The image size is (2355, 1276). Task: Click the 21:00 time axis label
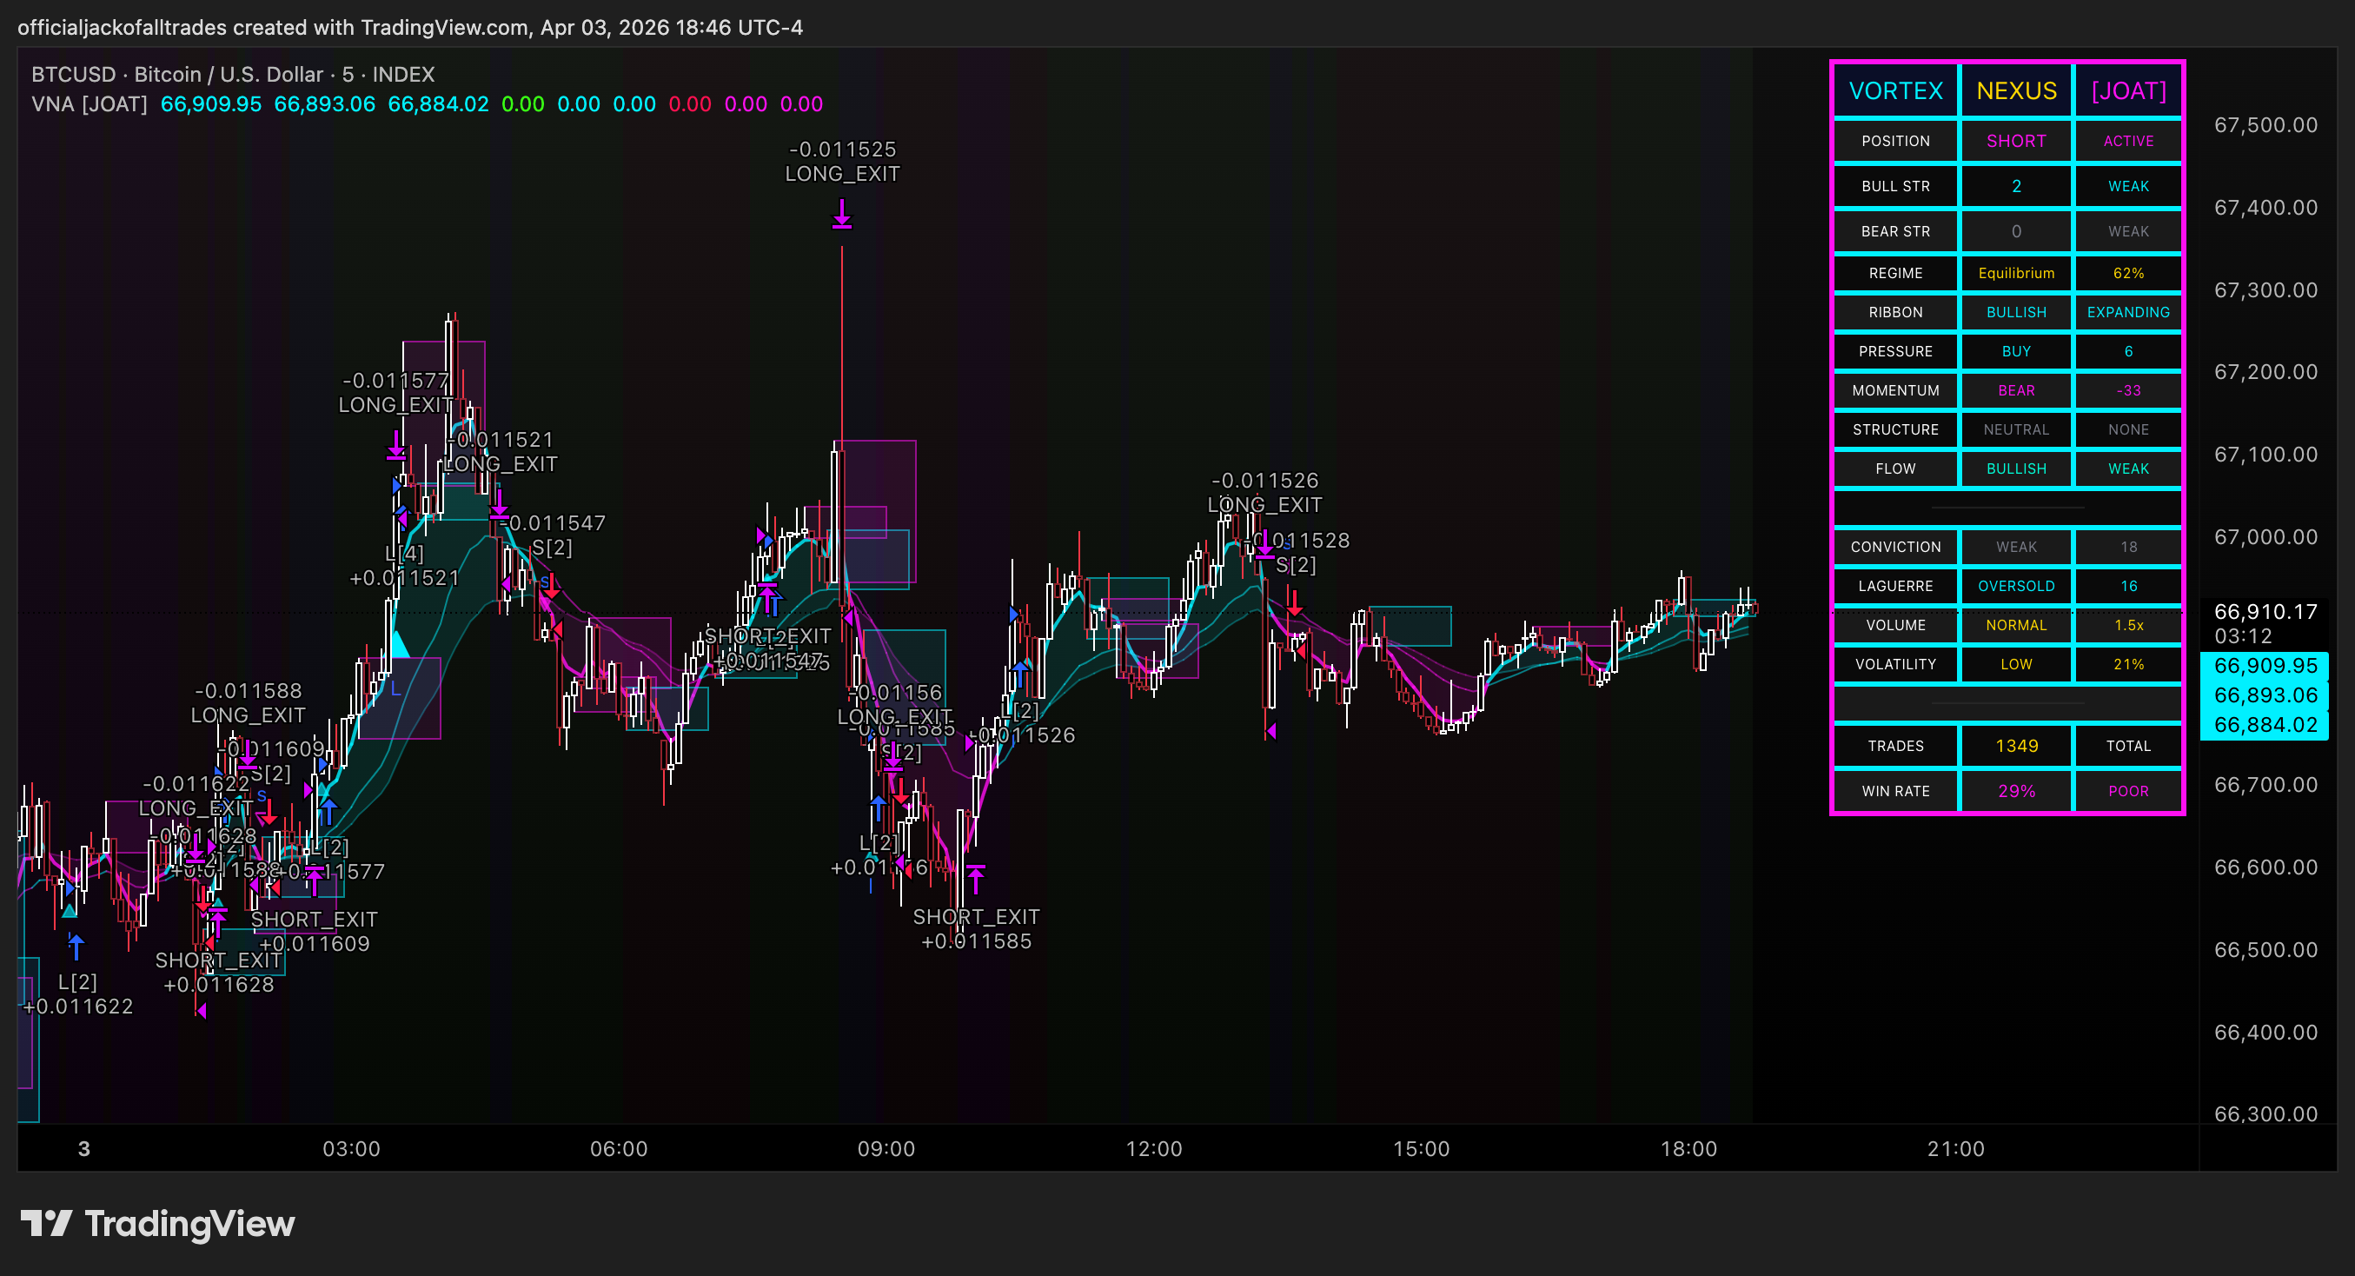coord(1955,1149)
